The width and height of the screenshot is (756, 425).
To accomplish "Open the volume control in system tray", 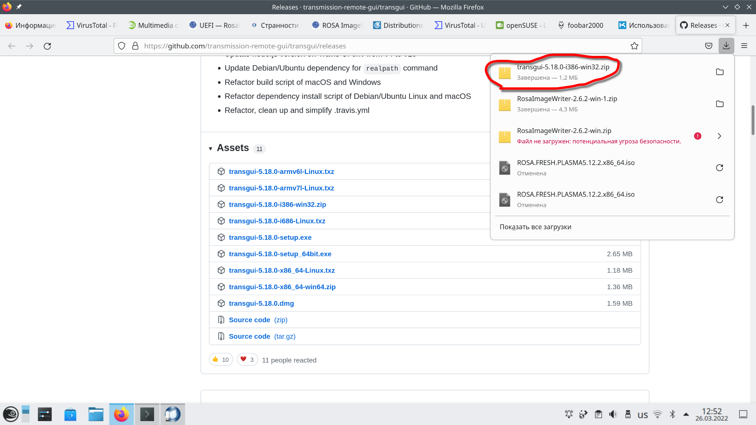I will [x=613, y=414].
